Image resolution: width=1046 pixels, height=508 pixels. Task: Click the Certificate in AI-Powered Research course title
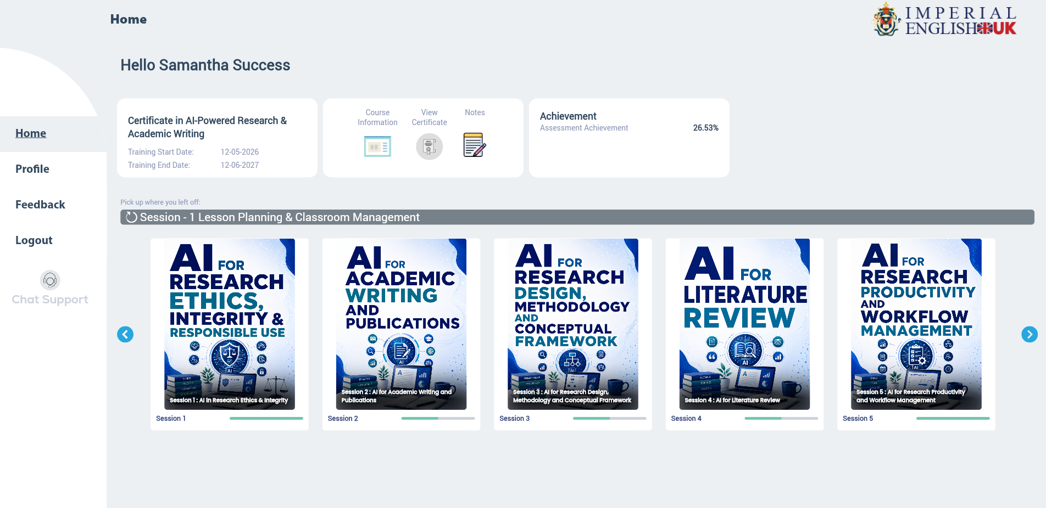(x=208, y=127)
